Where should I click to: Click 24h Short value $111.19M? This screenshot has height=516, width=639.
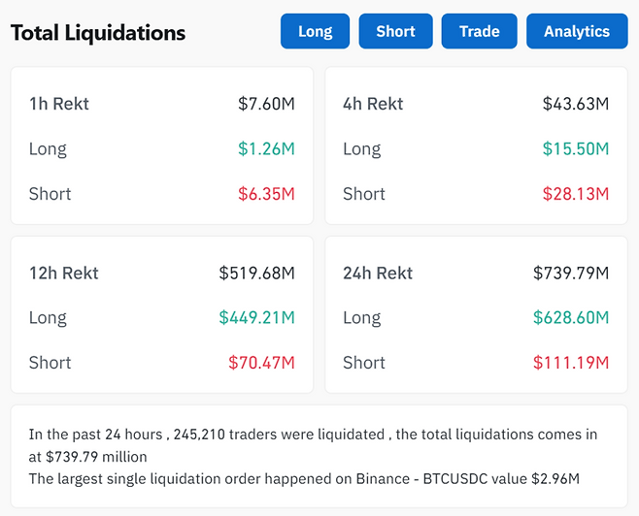click(570, 363)
